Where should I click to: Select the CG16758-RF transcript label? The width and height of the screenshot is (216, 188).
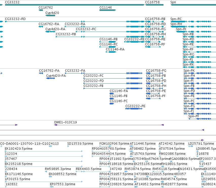pyautogui.click(x=155, y=44)
